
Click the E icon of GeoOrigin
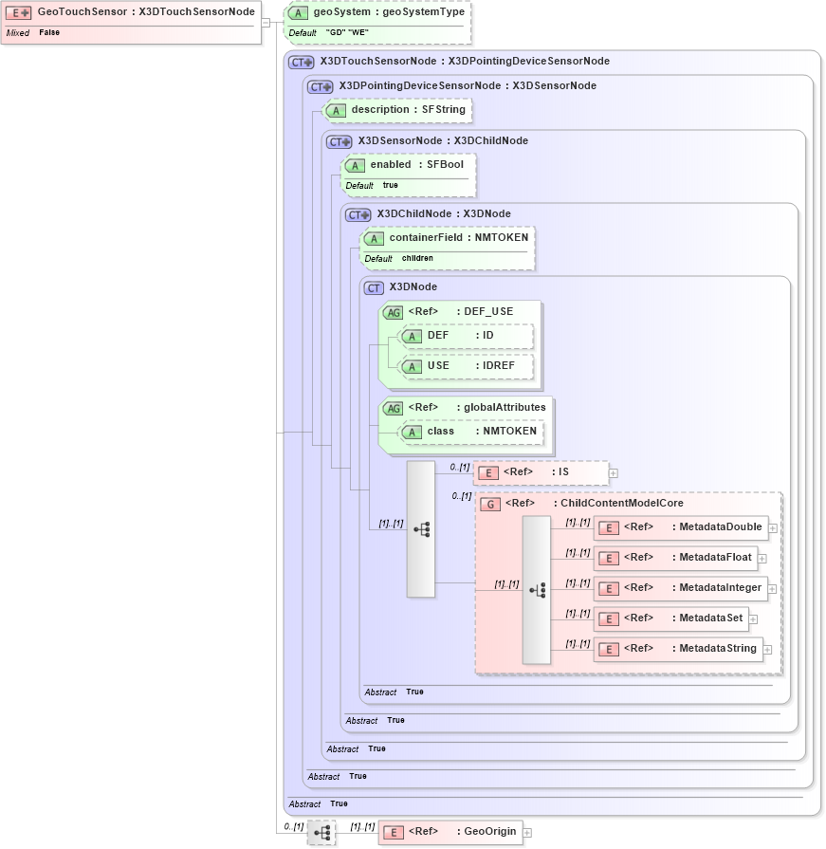394,833
